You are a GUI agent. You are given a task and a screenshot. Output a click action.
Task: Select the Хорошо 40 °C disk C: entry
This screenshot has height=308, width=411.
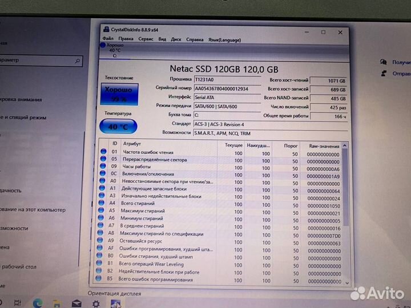(x=112, y=50)
